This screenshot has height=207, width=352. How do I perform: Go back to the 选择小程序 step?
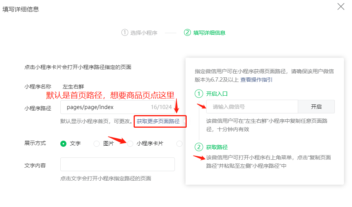(144, 33)
